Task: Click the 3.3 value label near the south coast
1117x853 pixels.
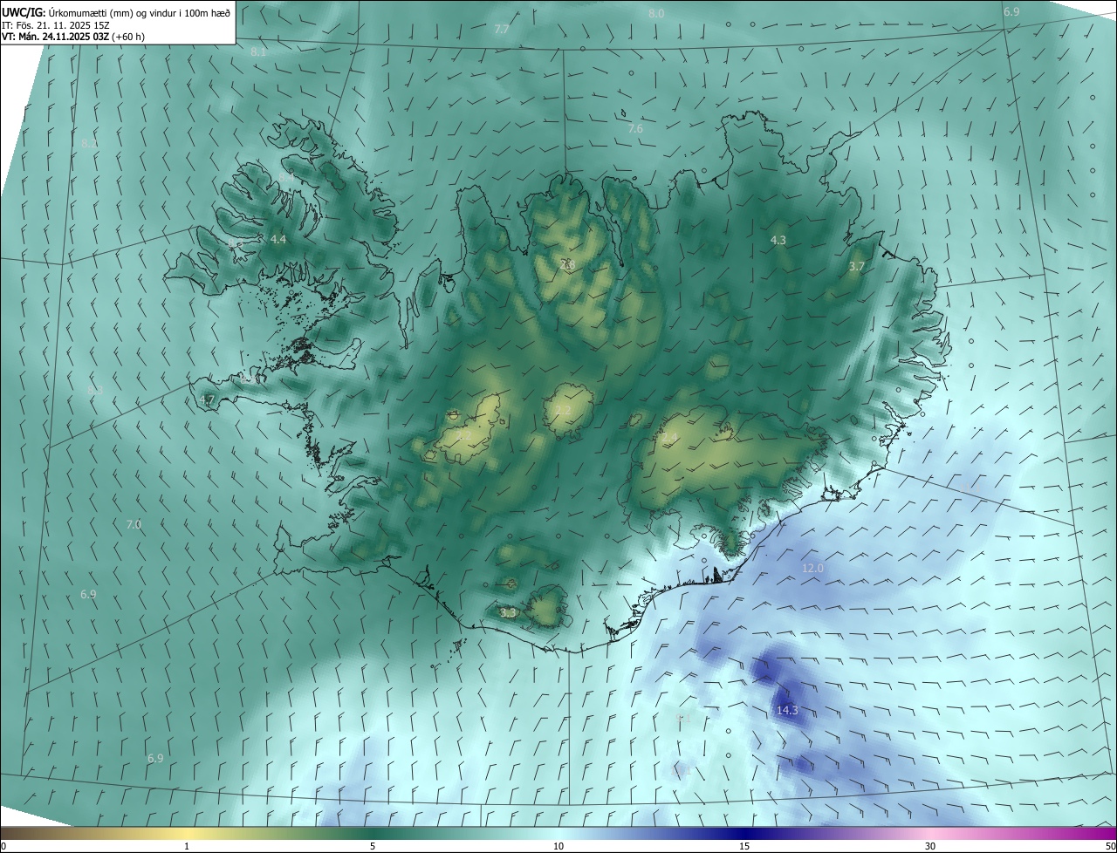Action: pos(509,613)
